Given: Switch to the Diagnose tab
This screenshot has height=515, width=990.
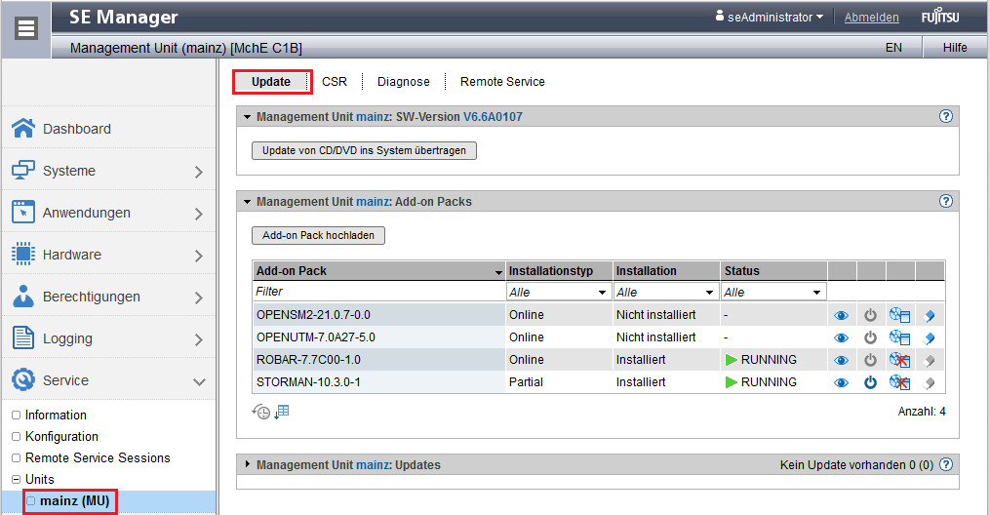Looking at the screenshot, I should [403, 82].
